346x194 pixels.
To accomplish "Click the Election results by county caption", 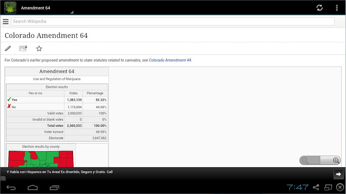I will coord(41,147).
